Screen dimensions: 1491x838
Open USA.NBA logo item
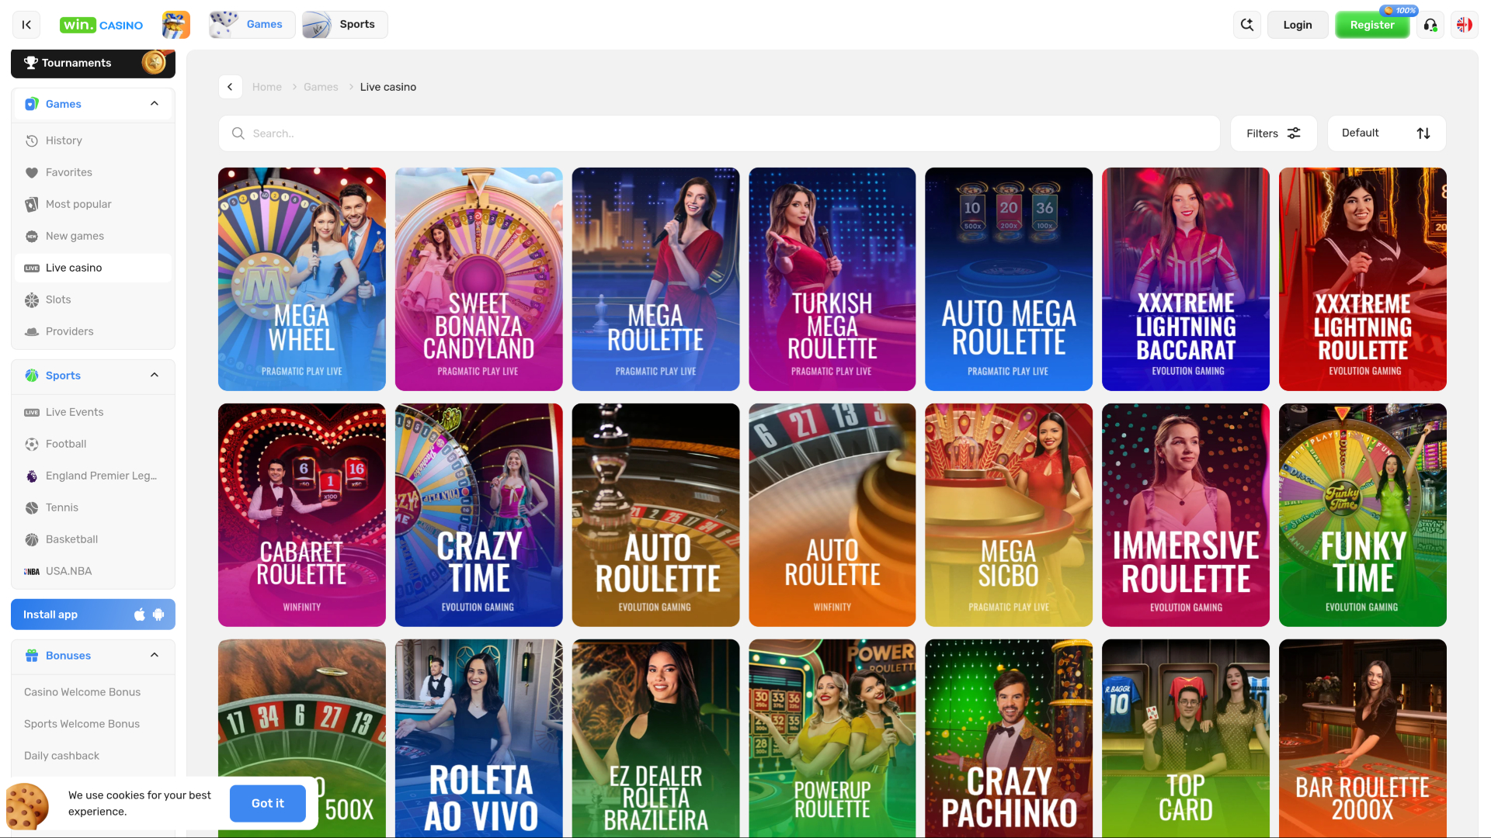pos(93,571)
